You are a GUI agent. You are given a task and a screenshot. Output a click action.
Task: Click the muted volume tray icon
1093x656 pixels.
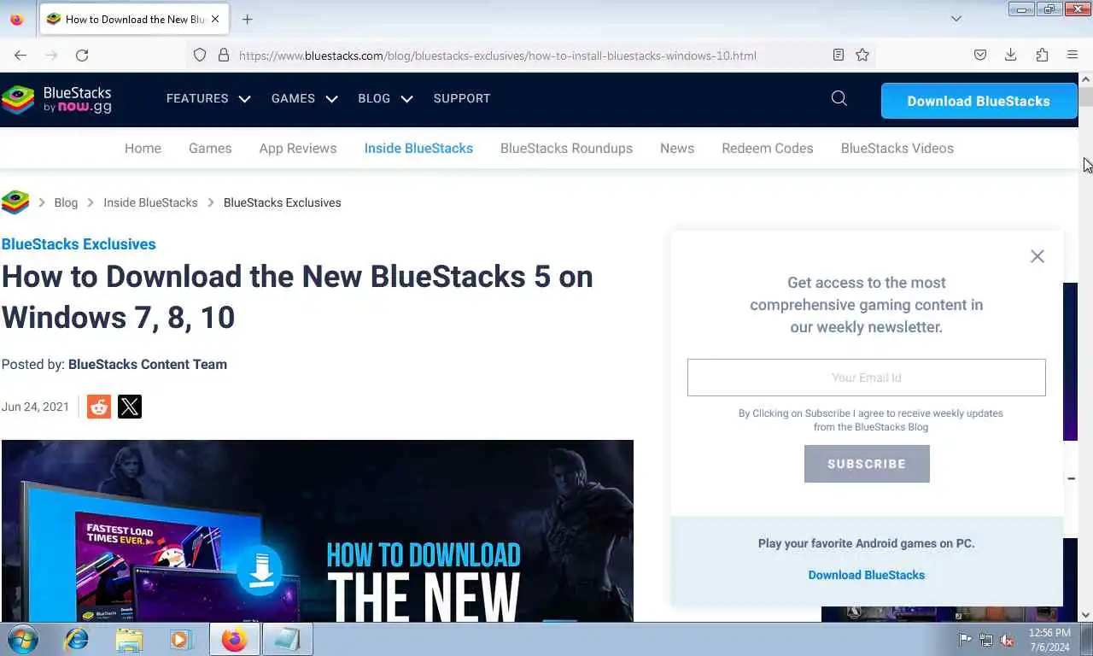(x=1008, y=640)
